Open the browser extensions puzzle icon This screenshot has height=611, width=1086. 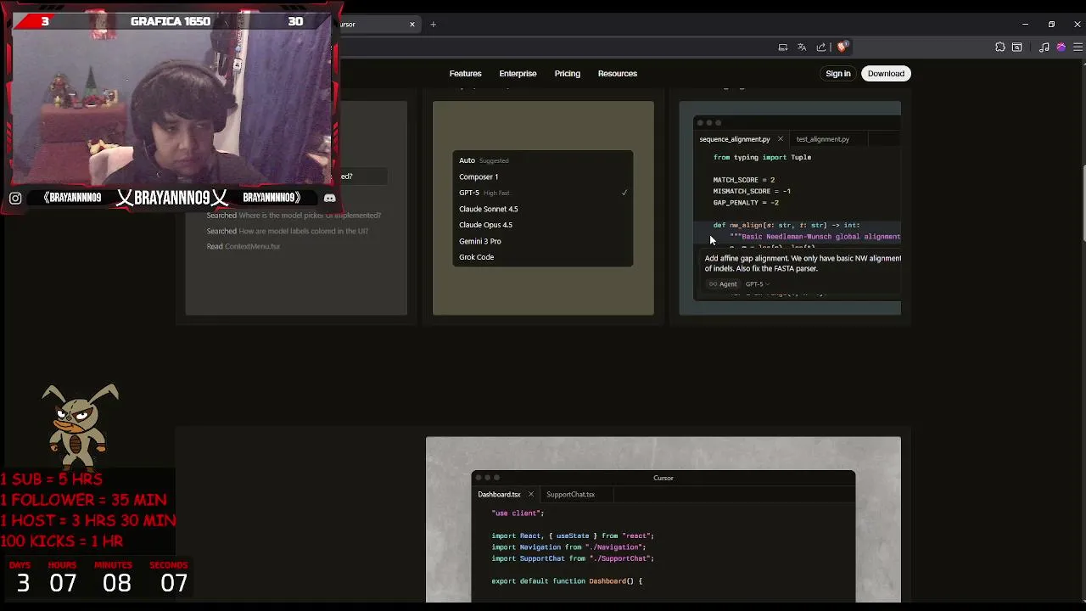pos(1000,48)
